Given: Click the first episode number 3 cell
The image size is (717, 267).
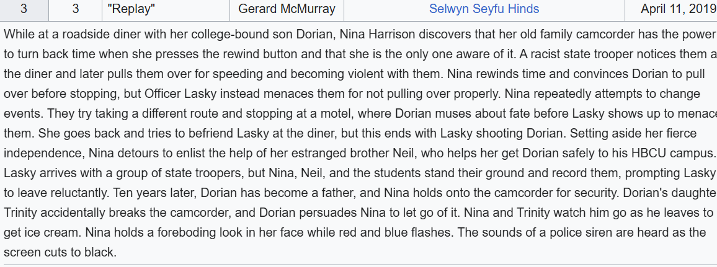Looking at the screenshot, I should pyautogui.click(x=24, y=9).
